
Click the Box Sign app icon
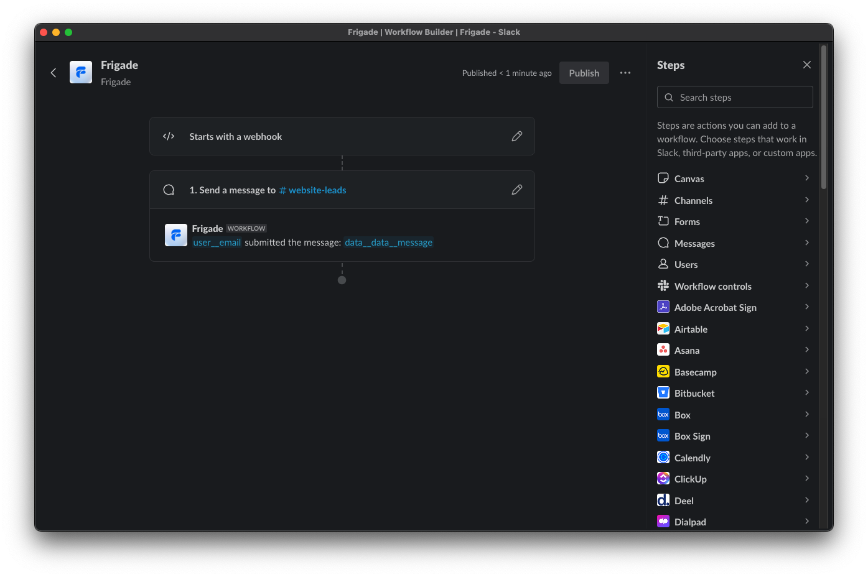tap(663, 435)
